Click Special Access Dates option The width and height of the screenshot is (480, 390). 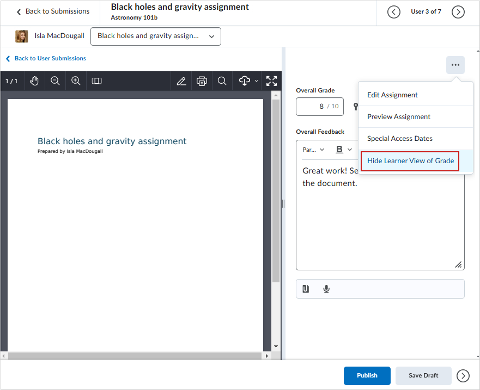coord(399,138)
